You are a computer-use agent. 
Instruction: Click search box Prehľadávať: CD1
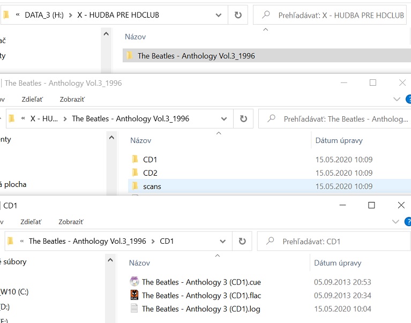pos(334,241)
